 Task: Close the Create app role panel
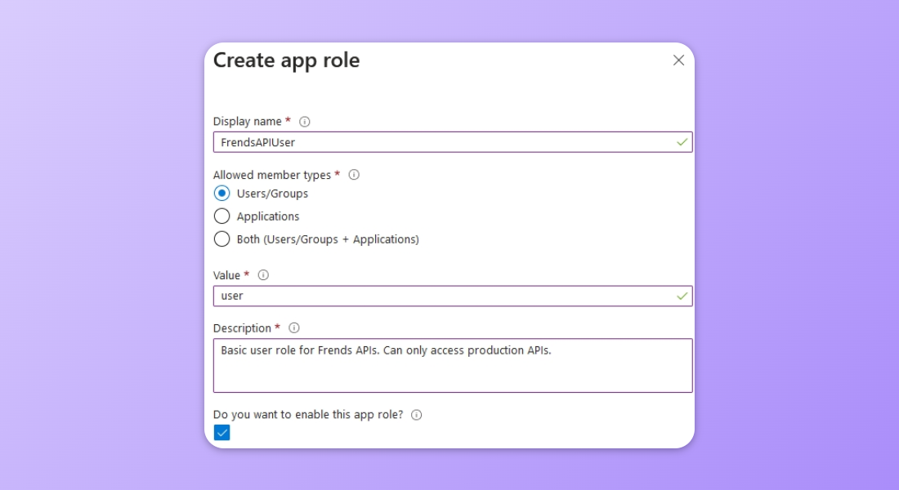pos(678,60)
